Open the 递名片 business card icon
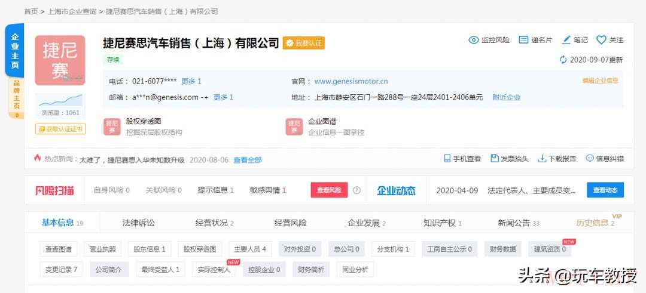646x293 pixels. [x=523, y=40]
